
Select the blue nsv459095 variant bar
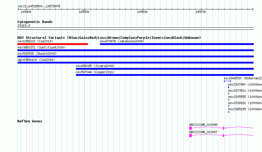[165, 69]
